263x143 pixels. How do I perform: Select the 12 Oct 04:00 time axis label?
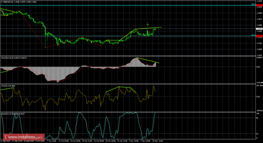click(x=64, y=141)
